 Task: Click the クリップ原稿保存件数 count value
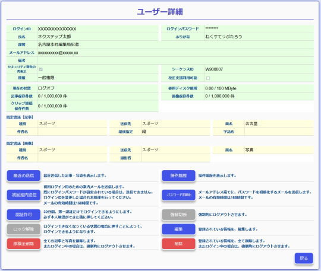coord(52,106)
